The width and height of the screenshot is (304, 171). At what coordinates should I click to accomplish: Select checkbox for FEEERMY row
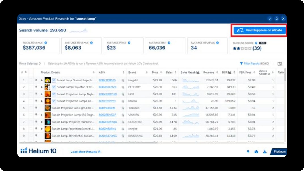[31, 87]
